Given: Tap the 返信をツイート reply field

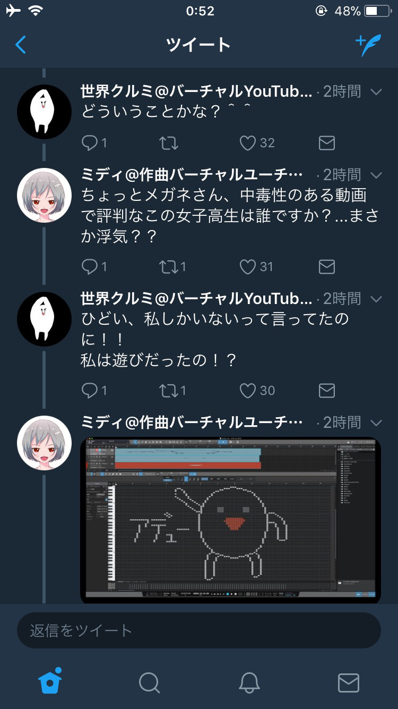Looking at the screenshot, I should (x=199, y=630).
